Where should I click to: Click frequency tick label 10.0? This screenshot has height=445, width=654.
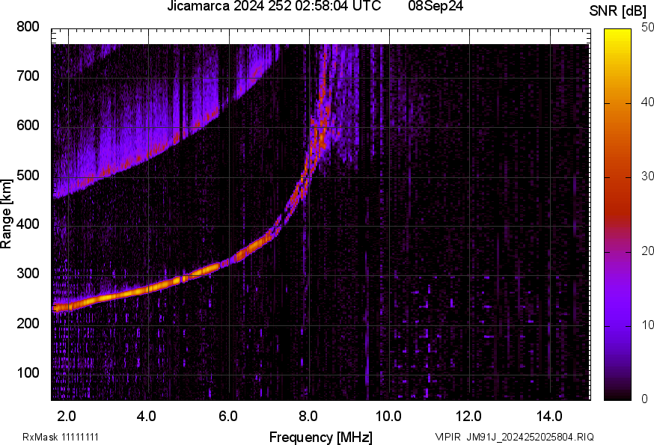pos(388,416)
